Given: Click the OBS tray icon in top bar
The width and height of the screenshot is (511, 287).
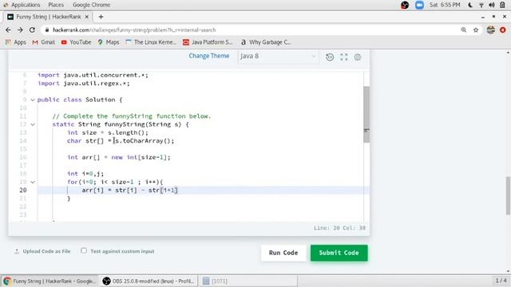Looking at the screenshot, I should [x=405, y=5].
